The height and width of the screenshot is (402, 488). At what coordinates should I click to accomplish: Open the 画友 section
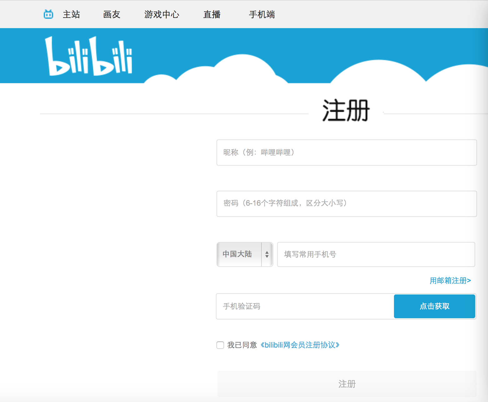(112, 14)
